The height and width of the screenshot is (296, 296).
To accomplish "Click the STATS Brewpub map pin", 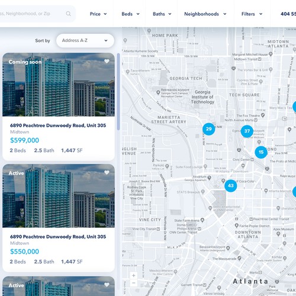I will coord(202,191).
